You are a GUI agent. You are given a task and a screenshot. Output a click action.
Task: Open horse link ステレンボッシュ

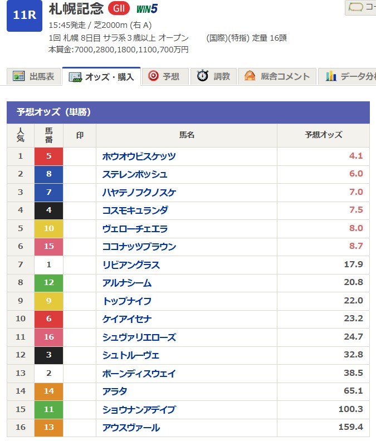(x=135, y=174)
